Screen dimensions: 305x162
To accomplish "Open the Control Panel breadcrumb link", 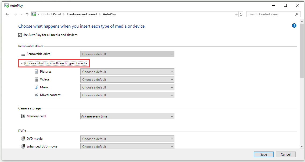I will pyautogui.click(x=51, y=14).
